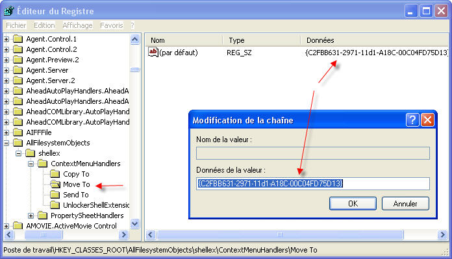Image resolution: width=452 pixels, height=259 pixels.
Task: Click the Agent.Control.1 folder icon
Action: point(18,39)
